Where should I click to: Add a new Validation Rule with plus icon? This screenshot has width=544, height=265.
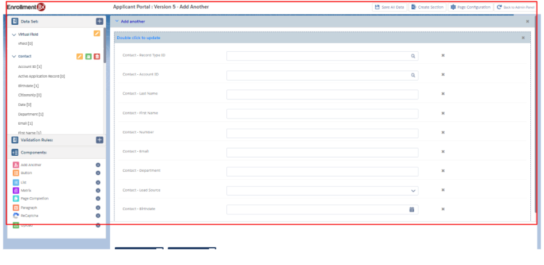click(x=99, y=140)
